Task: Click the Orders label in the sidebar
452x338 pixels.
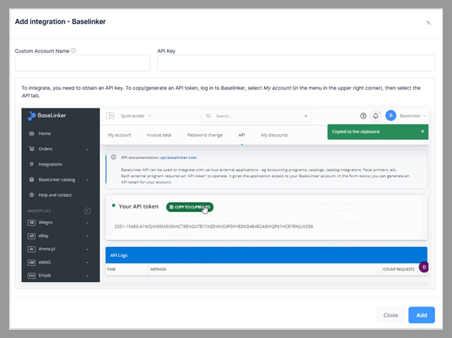Action: pyautogui.click(x=45, y=149)
